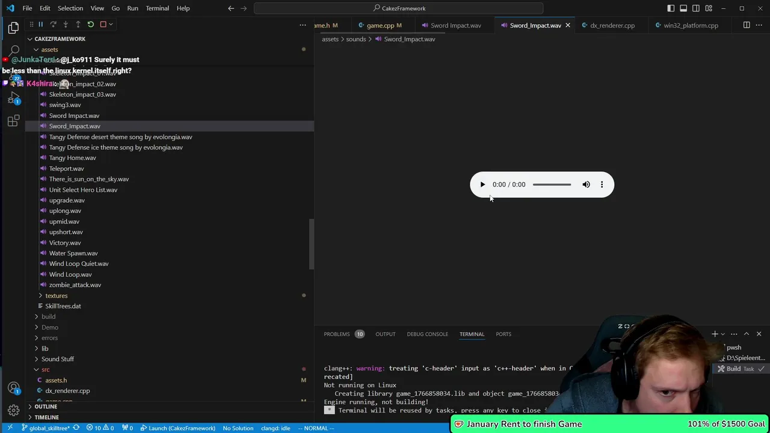Screen dimensions: 770x433
Task: Play the Sword_Impact.wav audio
Action: click(x=482, y=185)
